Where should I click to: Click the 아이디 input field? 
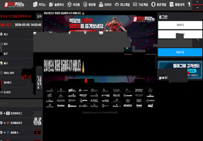[x=180, y=25]
